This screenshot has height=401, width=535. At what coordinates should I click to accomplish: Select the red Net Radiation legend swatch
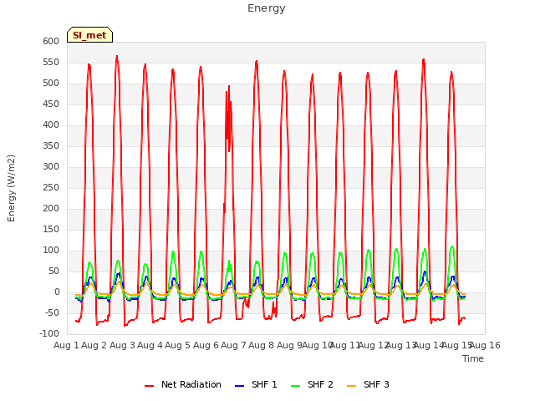pos(150,386)
